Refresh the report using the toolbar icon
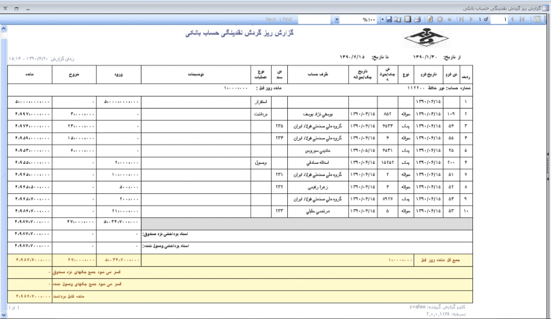This screenshot has width=551, height=319. (x=430, y=19)
